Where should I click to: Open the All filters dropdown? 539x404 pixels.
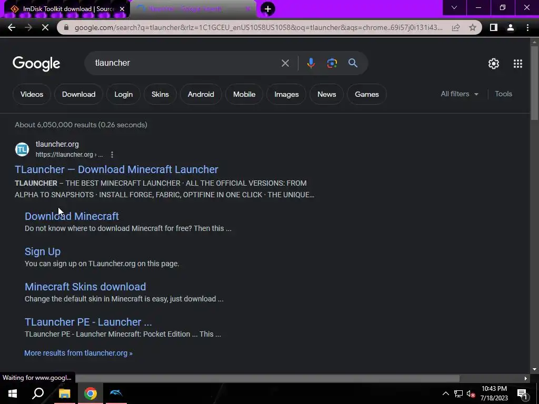(x=459, y=94)
